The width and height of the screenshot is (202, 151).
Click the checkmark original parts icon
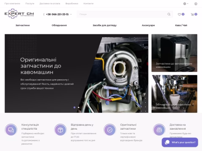[x=110, y=130]
